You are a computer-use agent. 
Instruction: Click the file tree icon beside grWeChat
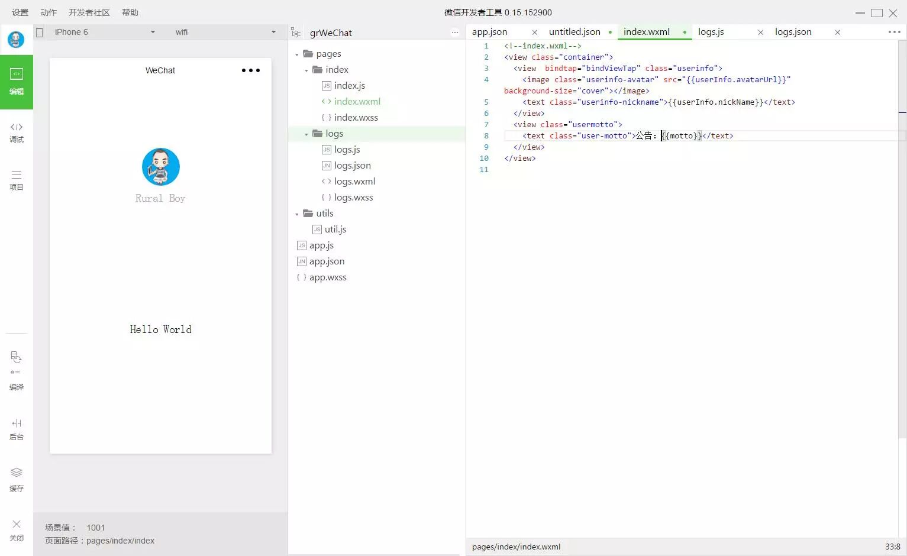pyautogui.click(x=296, y=33)
